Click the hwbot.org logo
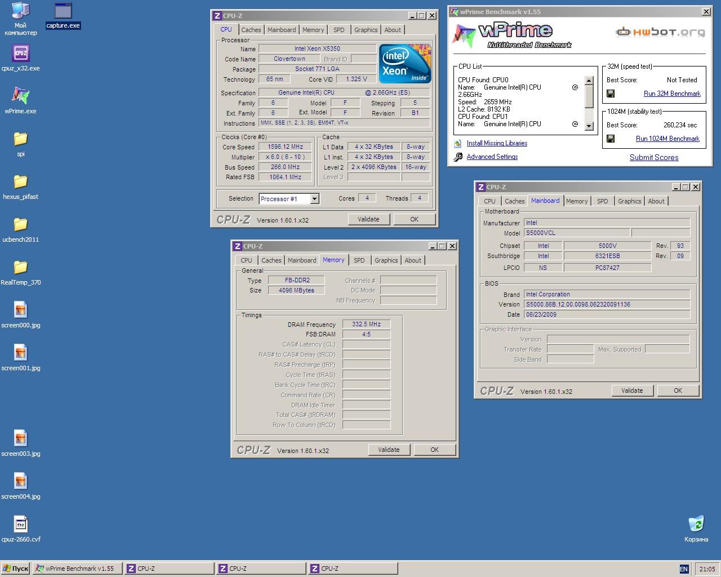This screenshot has height=577, width=721. coord(660,32)
